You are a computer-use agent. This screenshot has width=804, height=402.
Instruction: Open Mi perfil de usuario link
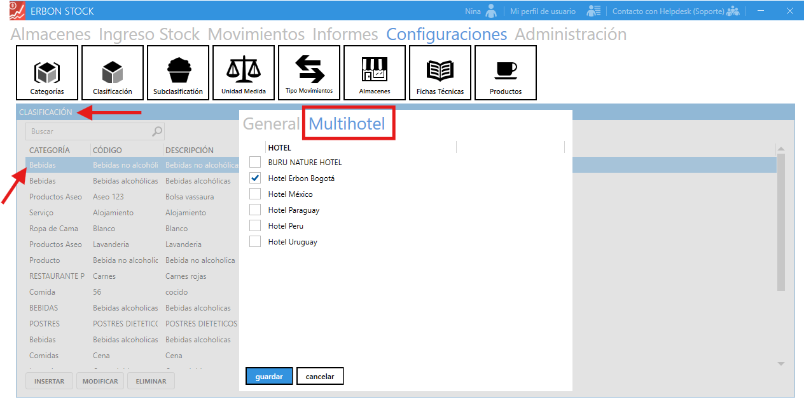[543, 11]
